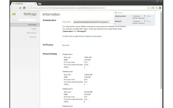Screen dimensions: 173x108
Task: Select Information in the settings sidebar
Action: point(25,25)
